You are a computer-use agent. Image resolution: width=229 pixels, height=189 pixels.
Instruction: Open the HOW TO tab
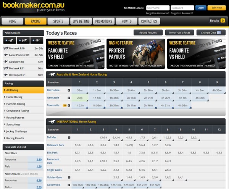[126, 21]
